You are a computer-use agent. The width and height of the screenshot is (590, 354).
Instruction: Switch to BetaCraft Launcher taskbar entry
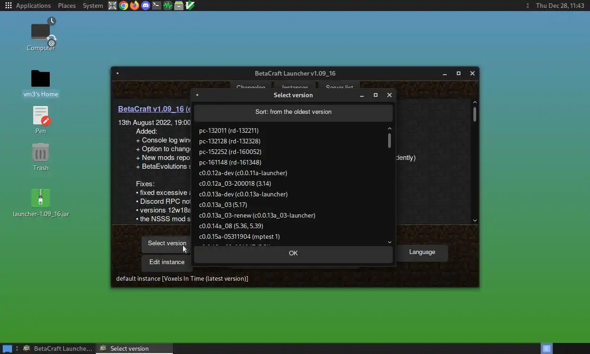click(x=58, y=348)
